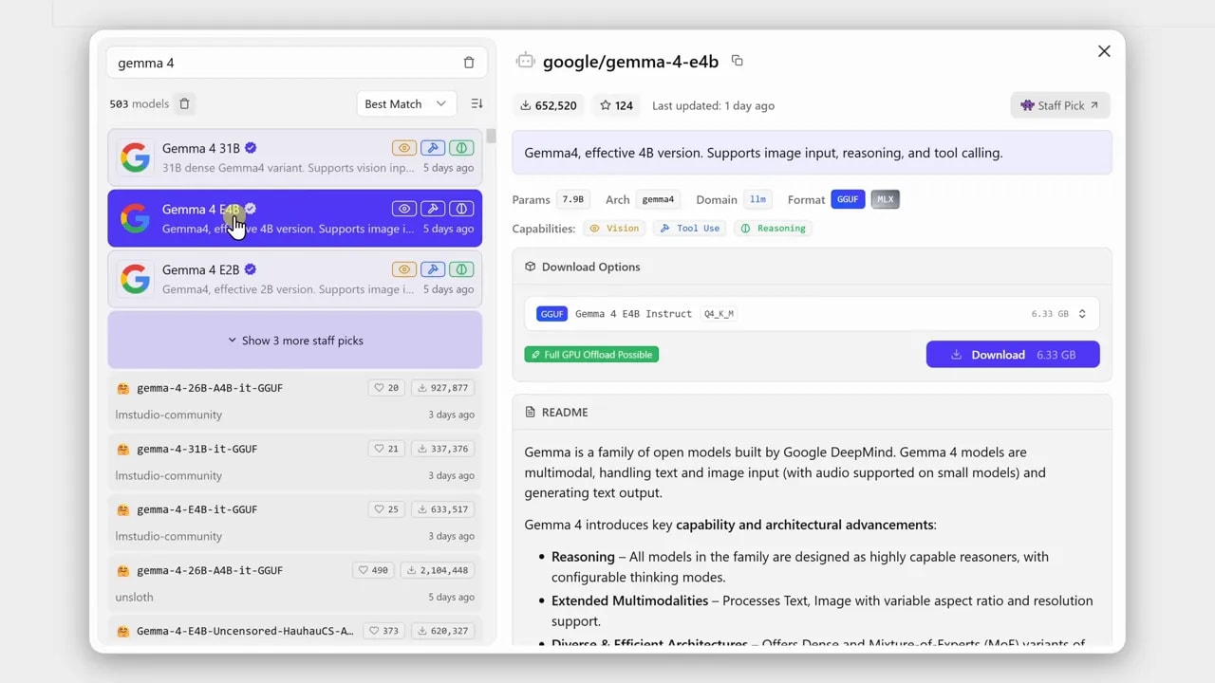Open the Gemma 4 E4B Instruct quantization selector
Screen dimensions: 1215x683
click(812, 314)
